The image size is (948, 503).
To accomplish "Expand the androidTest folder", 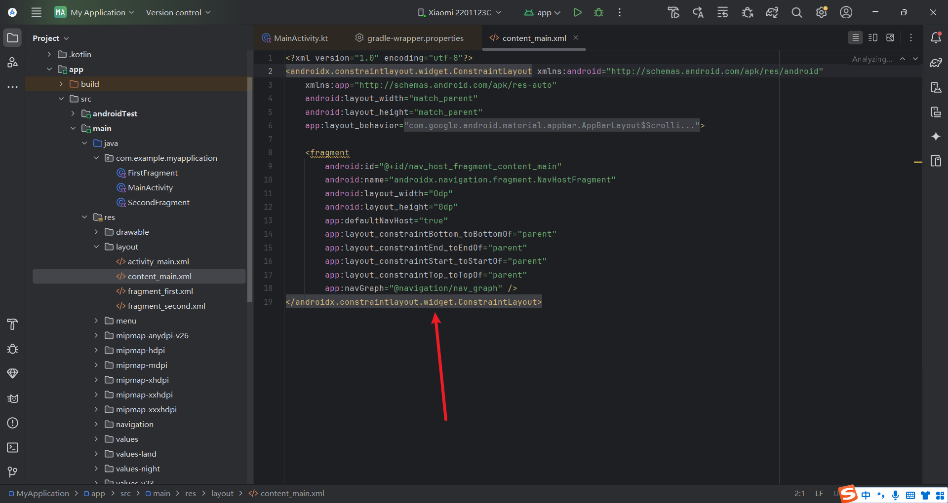I will 73,113.
